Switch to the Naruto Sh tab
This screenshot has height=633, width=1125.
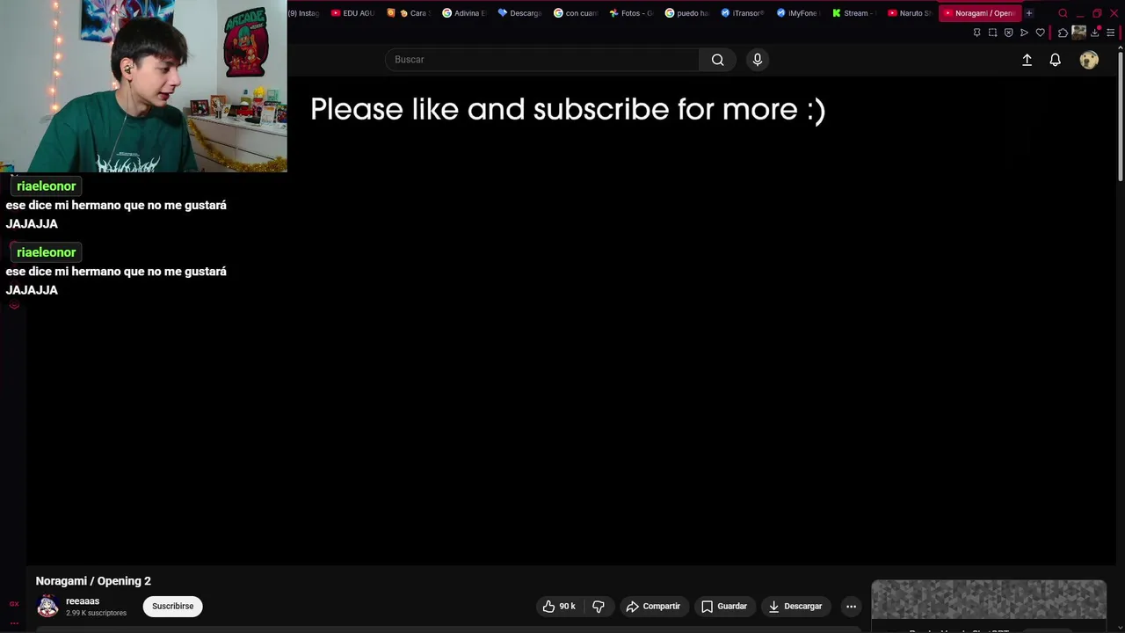909,13
